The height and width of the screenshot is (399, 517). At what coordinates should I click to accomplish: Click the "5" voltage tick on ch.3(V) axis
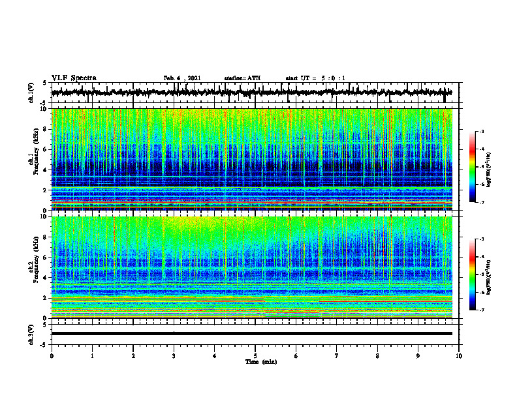tap(45, 325)
